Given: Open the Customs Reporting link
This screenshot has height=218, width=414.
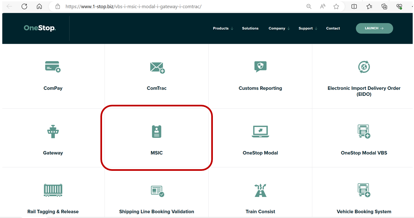Looking at the screenshot, I should pyautogui.click(x=260, y=88).
